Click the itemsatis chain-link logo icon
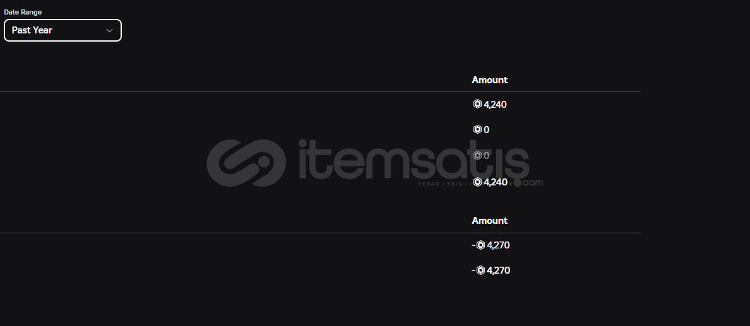This screenshot has height=326, width=750. pyautogui.click(x=246, y=163)
